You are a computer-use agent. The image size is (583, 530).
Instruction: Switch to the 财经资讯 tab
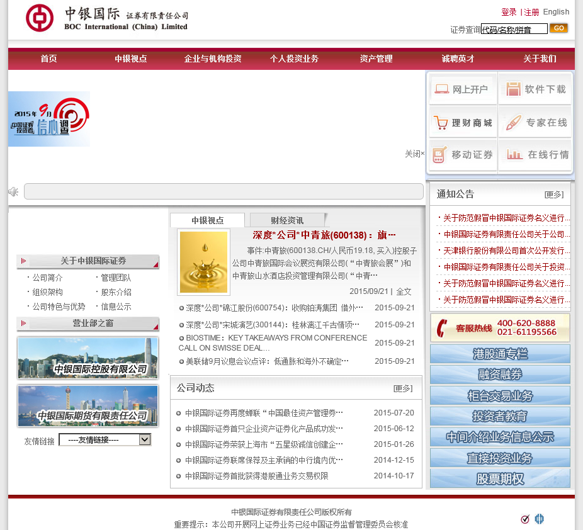click(x=287, y=220)
